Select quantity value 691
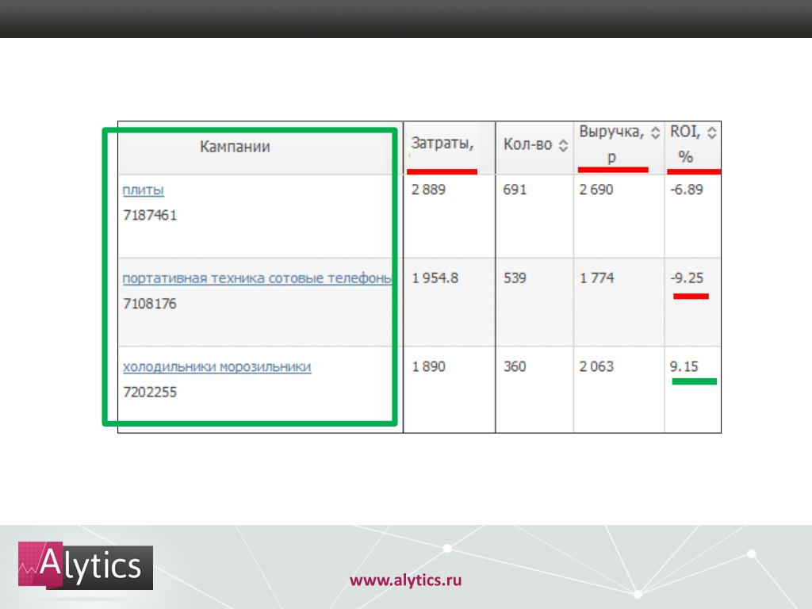Viewport: 812px width, 609px height. coord(515,190)
